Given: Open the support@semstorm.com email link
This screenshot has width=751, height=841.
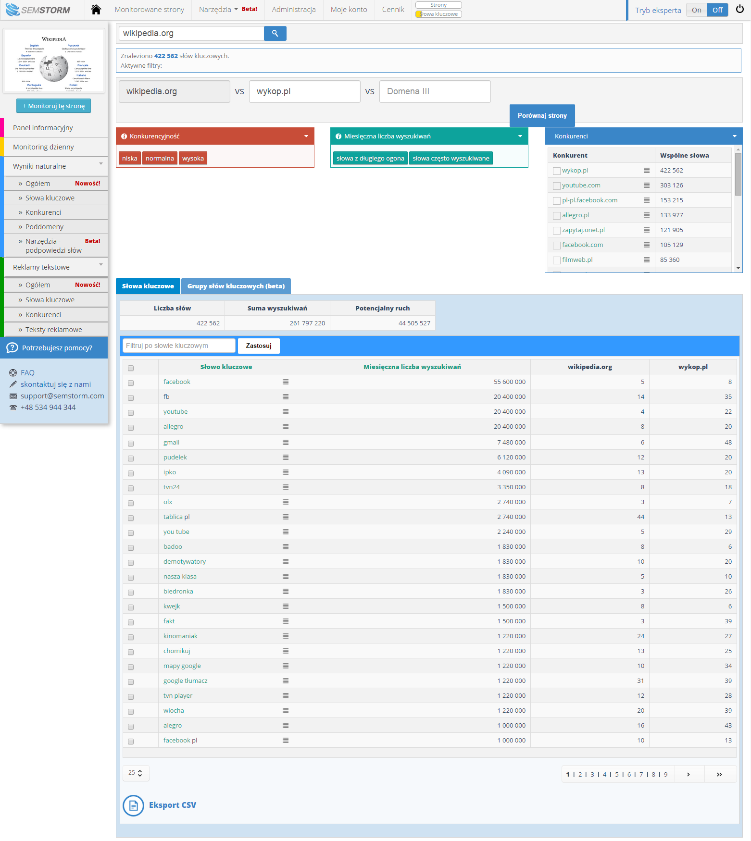Looking at the screenshot, I should [x=63, y=396].
